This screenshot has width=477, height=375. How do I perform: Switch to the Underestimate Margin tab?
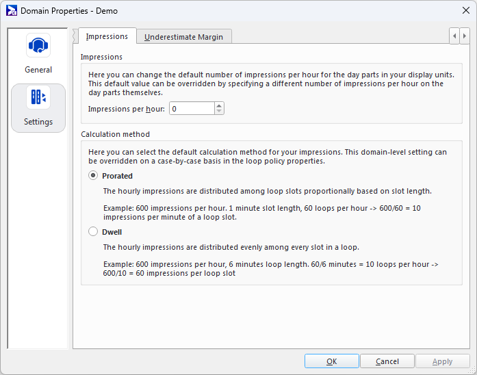pyautogui.click(x=184, y=37)
